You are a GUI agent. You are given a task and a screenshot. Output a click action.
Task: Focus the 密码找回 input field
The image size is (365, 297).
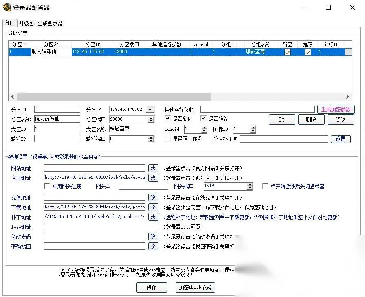95,246
